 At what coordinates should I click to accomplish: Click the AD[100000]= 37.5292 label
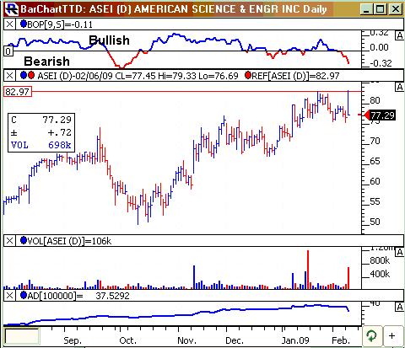(78, 296)
